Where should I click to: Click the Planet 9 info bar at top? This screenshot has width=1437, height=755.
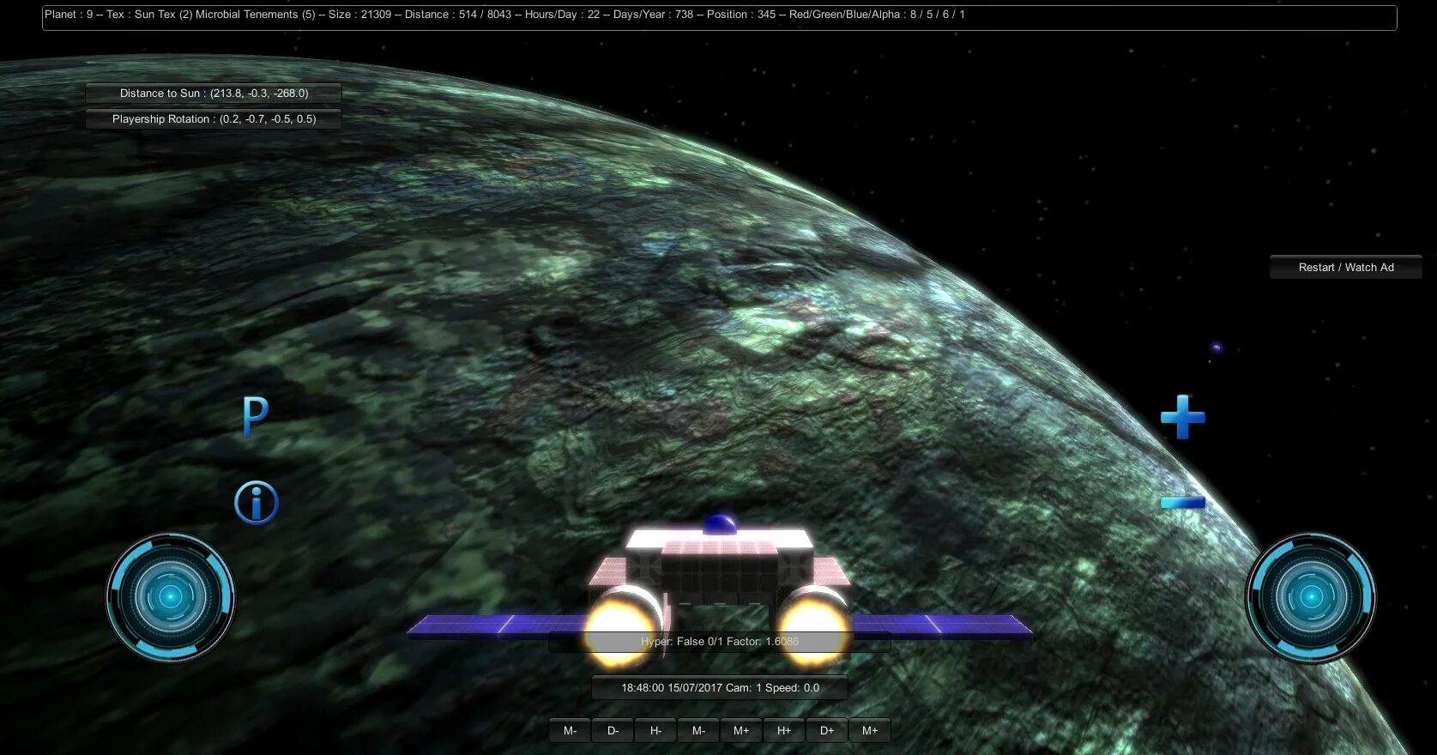pos(720,17)
